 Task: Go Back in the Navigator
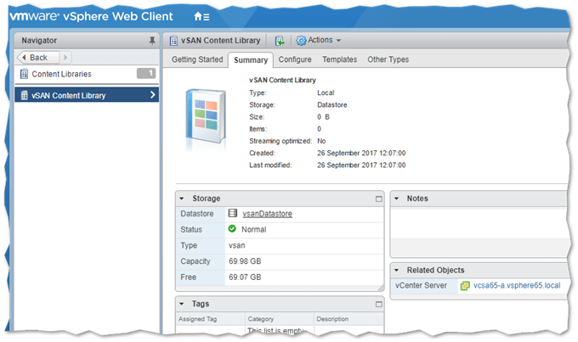38,58
